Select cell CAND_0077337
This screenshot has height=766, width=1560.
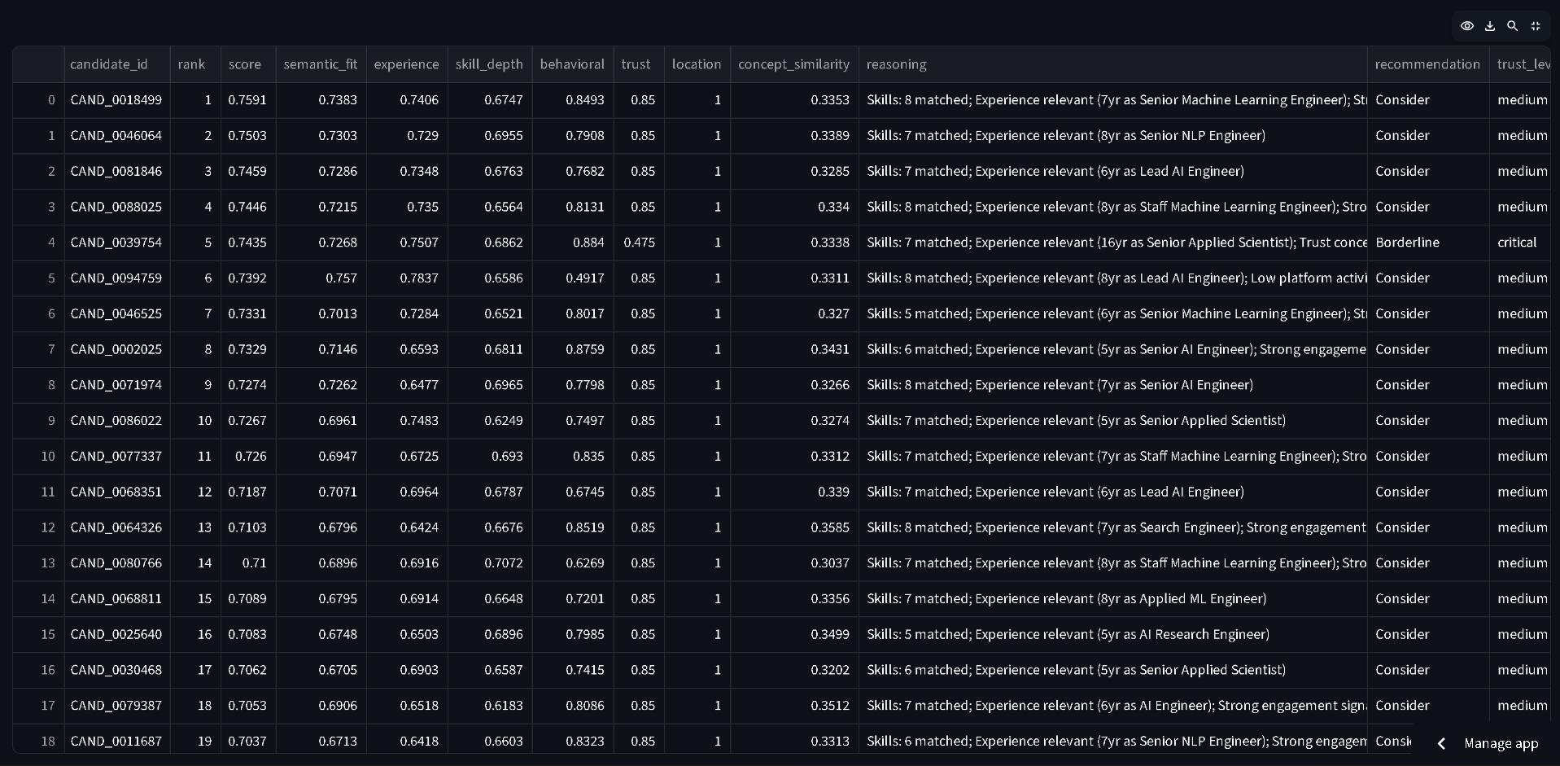coord(117,457)
